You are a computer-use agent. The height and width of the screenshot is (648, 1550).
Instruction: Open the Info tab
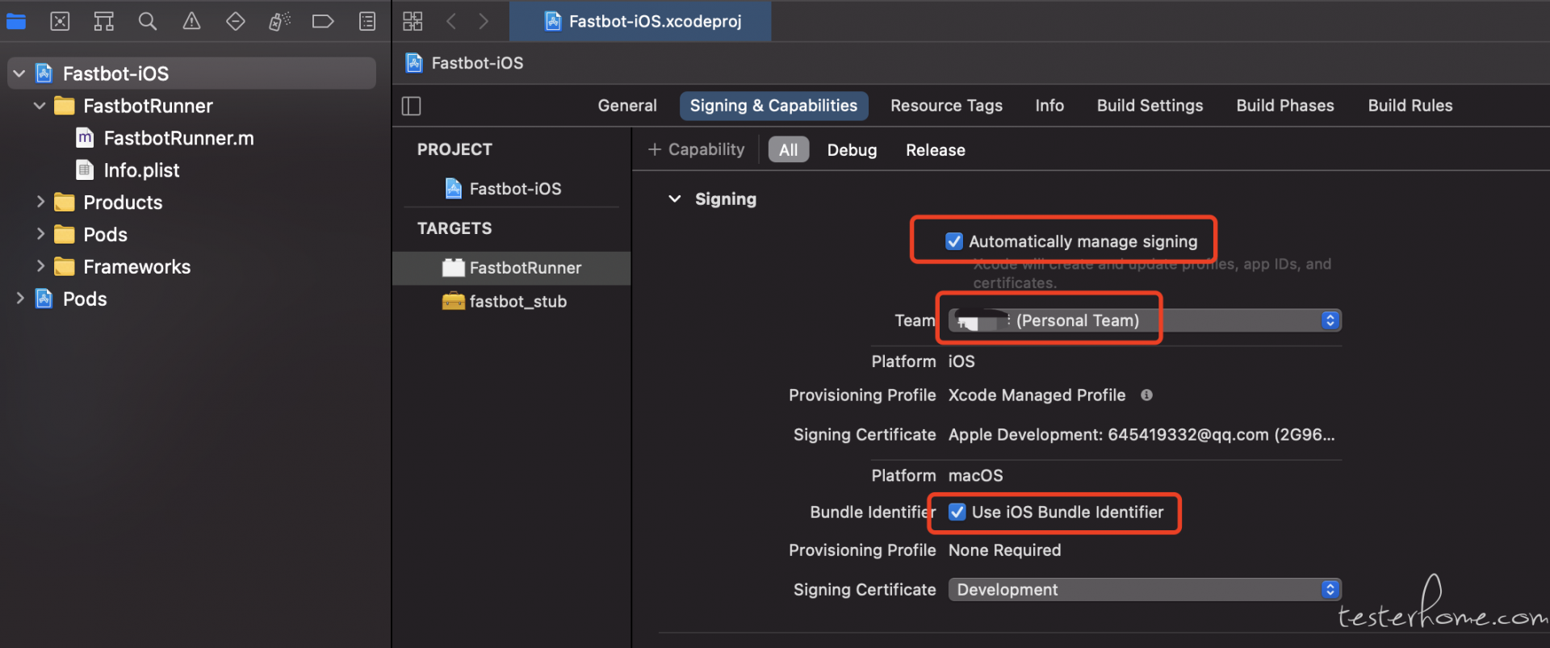1049,106
